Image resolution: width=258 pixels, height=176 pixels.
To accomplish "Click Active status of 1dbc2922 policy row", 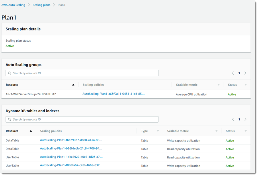I will pyautogui.click(x=230, y=157).
